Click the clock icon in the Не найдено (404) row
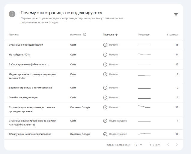This screenshot has height=154, width=191. [x=105, y=55]
